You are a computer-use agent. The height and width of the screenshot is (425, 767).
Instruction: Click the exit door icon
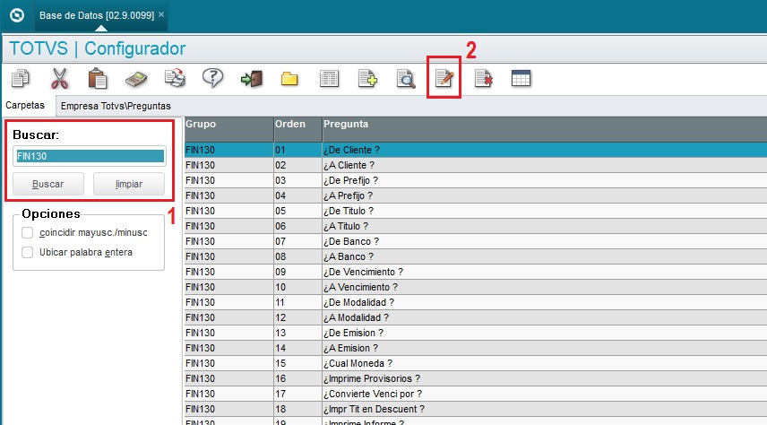(x=252, y=79)
